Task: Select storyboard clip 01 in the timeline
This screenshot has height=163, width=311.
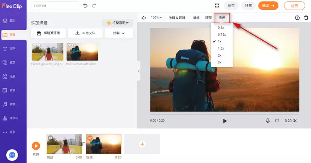Action: point(64,144)
